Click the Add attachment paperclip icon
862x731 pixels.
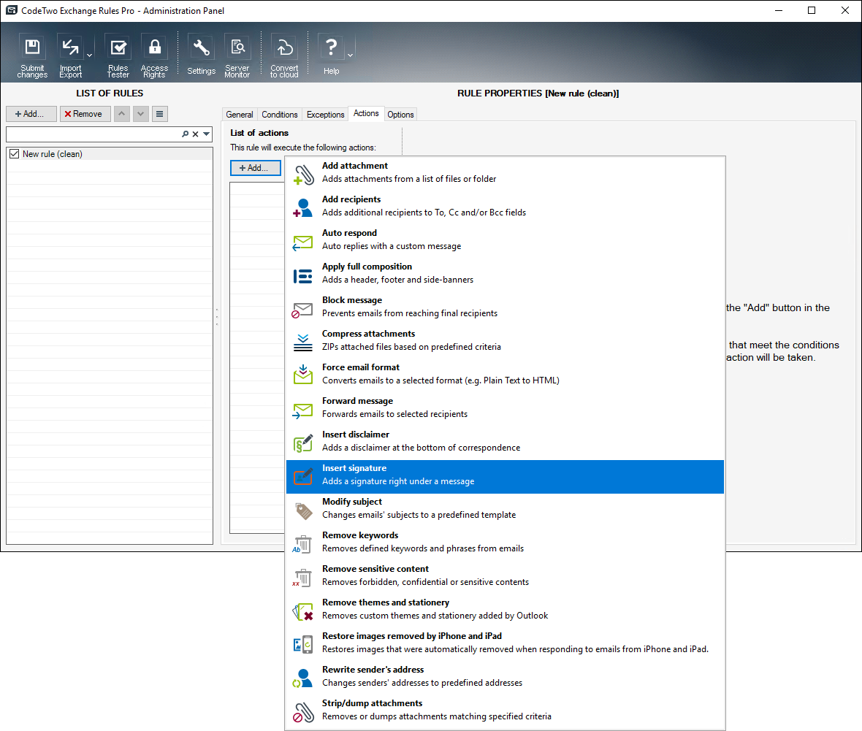pos(303,175)
